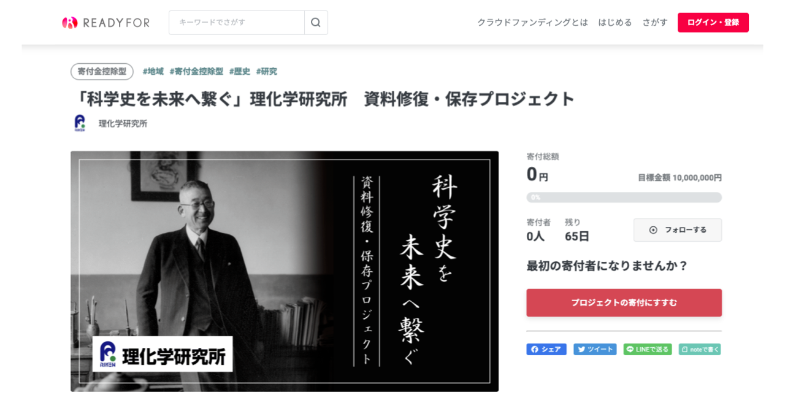This screenshot has width=785, height=411.
Task: Follow the project with フォローする button
Action: (678, 230)
